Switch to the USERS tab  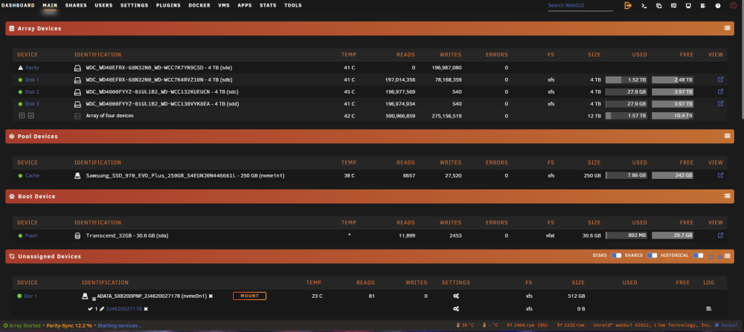103,6
